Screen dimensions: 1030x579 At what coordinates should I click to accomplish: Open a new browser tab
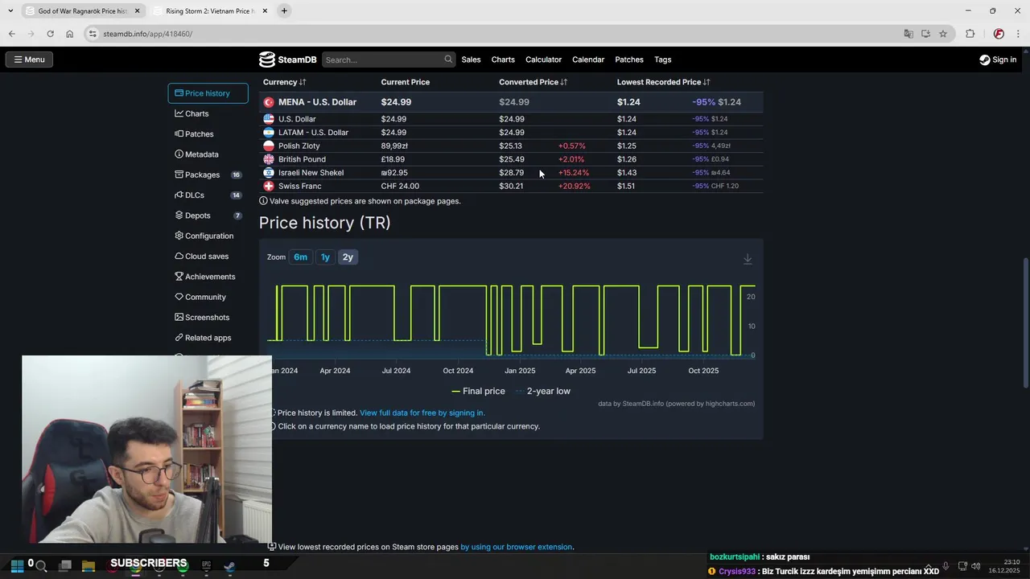(284, 11)
